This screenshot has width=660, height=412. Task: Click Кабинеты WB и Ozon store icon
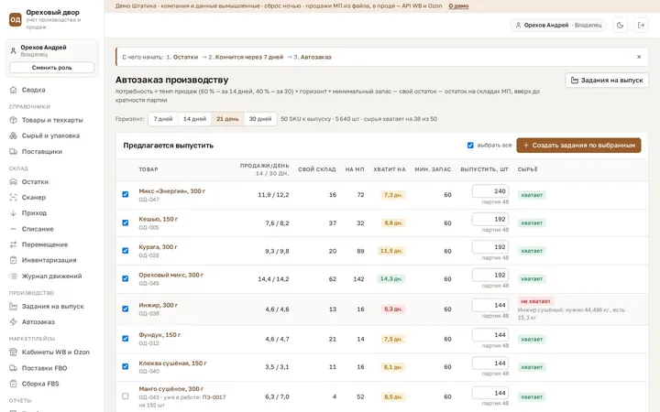point(14,352)
